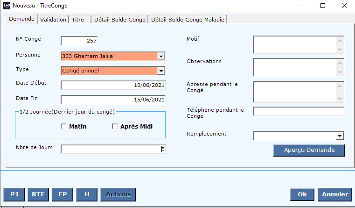Image resolution: width=355 pixels, height=208 pixels.
Task: Click the TSI application icon in title bar
Action: 7,6
